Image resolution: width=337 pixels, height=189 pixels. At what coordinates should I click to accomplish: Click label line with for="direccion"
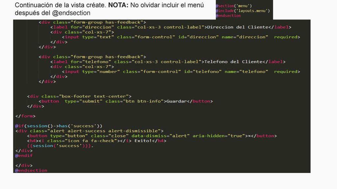point(171,27)
